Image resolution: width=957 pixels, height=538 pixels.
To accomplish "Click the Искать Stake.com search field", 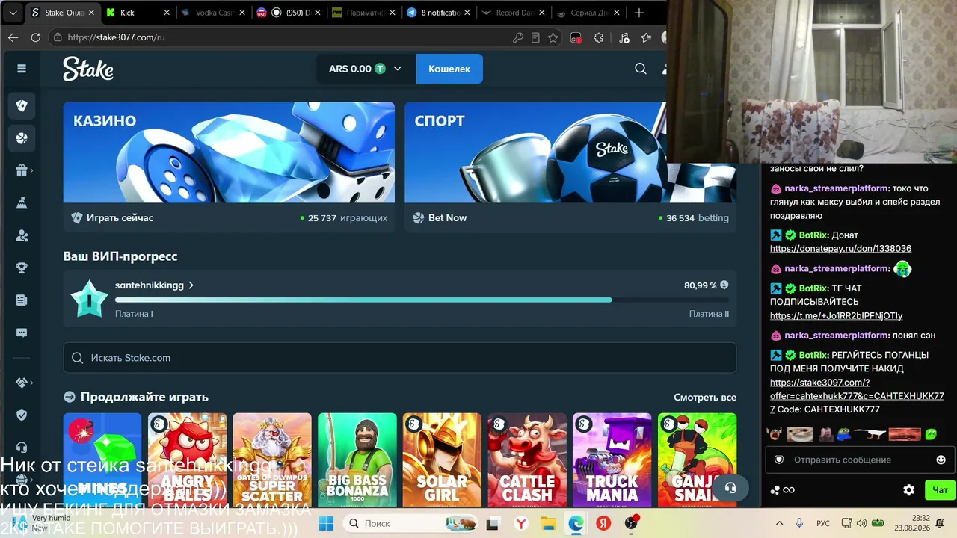I will click(400, 358).
